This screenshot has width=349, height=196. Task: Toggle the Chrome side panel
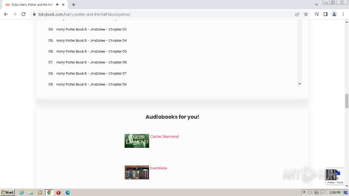(x=325, y=14)
